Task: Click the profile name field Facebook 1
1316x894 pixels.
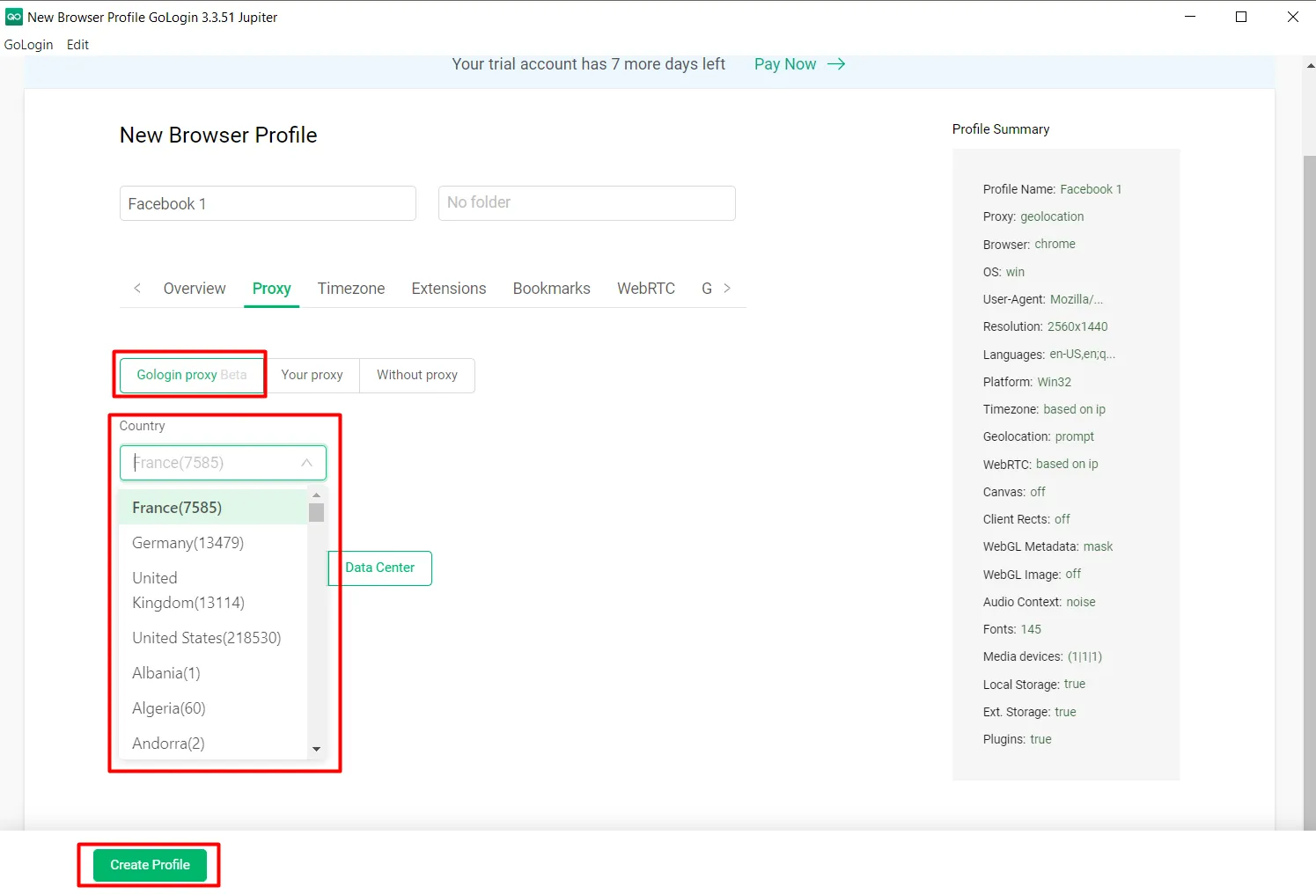Action: 268,203
